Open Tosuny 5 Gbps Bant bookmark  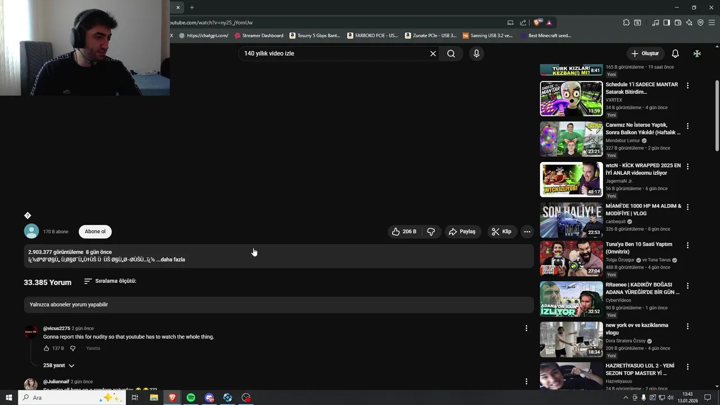pos(315,35)
